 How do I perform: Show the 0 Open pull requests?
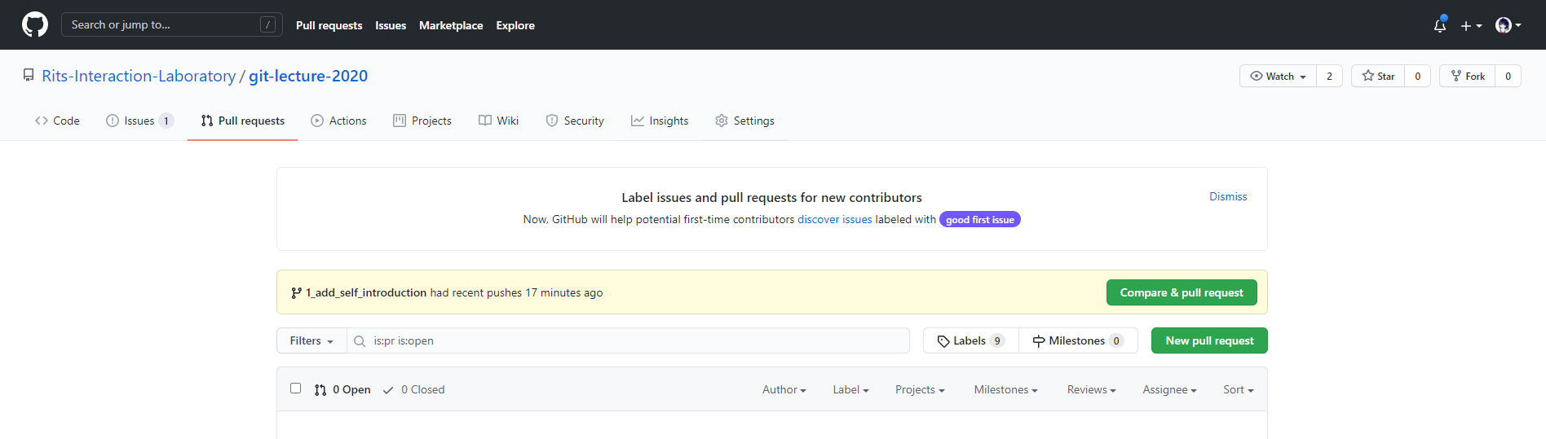click(343, 389)
